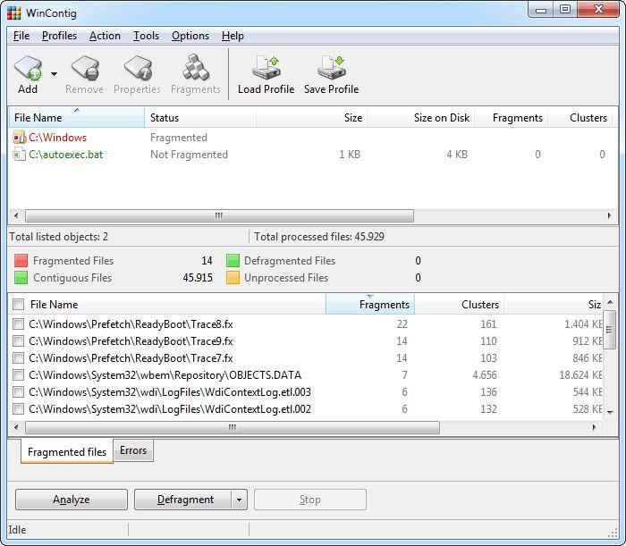The width and height of the screenshot is (626, 546).
Task: Click the Fragments toolbar icon
Action: (196, 67)
